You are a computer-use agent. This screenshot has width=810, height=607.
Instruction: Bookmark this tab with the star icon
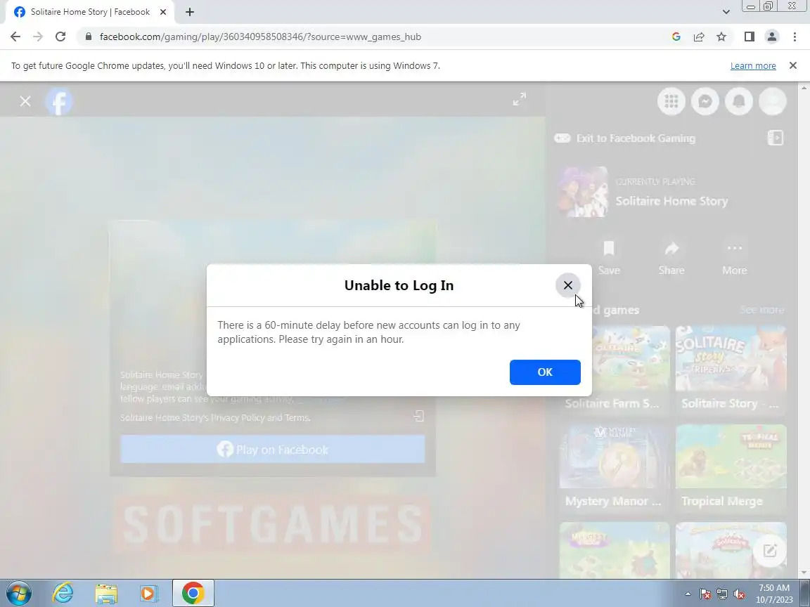click(x=721, y=37)
